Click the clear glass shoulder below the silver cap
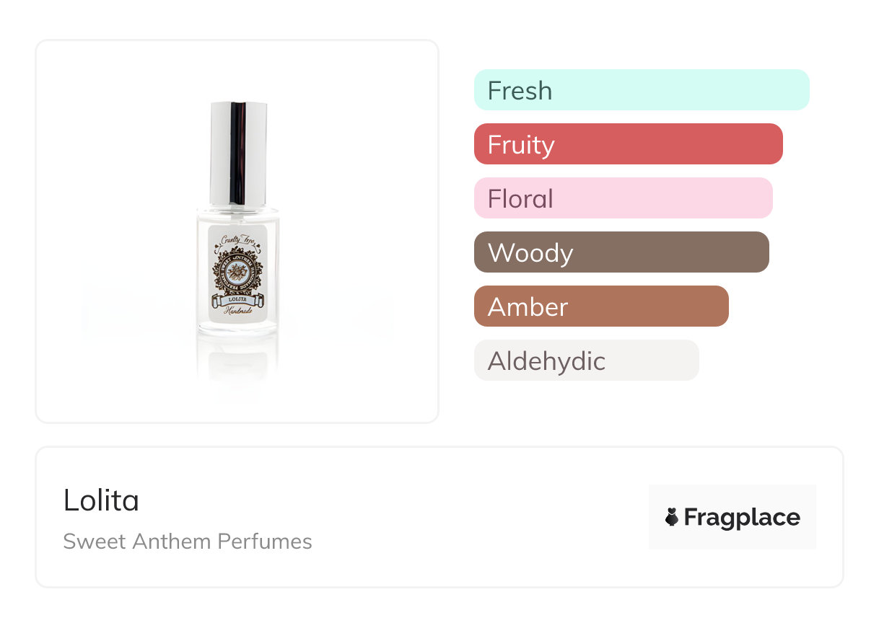Viewport: 879px width, 623px height. tap(237, 214)
